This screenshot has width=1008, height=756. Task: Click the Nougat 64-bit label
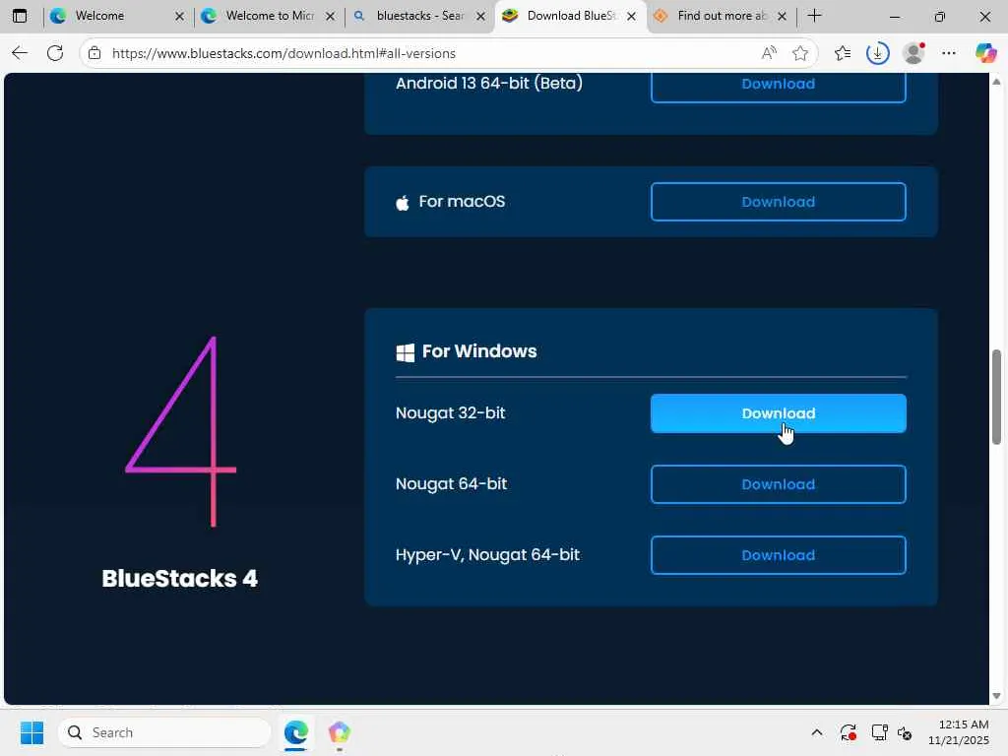coord(451,483)
